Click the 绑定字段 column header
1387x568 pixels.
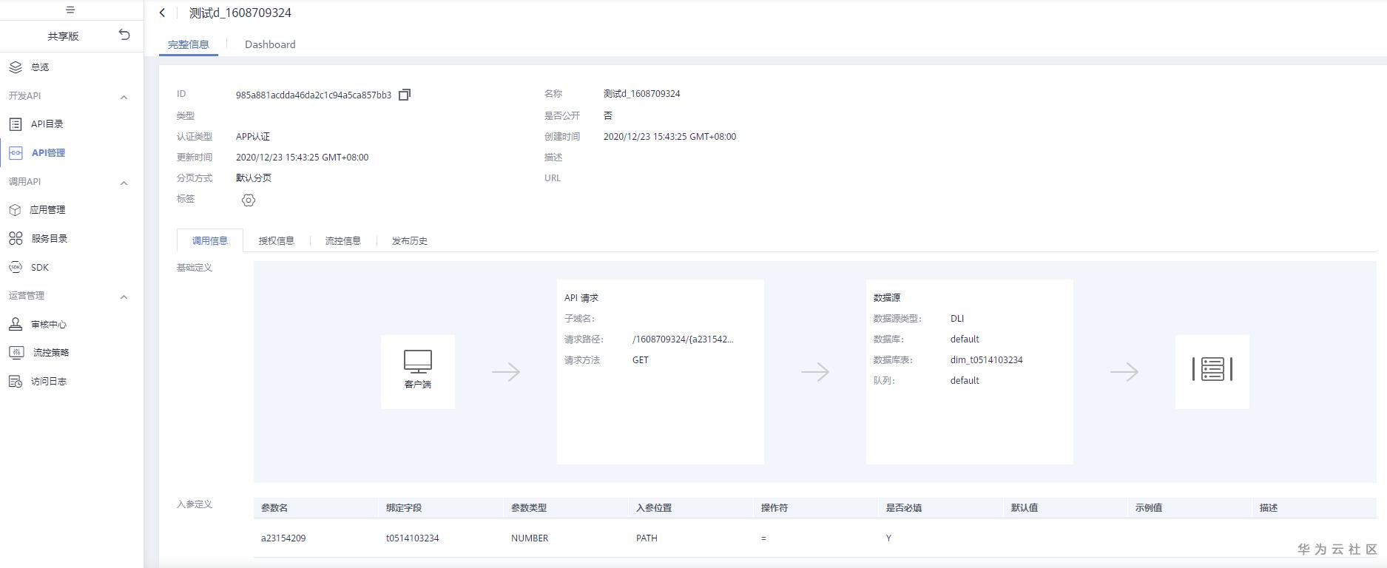click(x=404, y=508)
